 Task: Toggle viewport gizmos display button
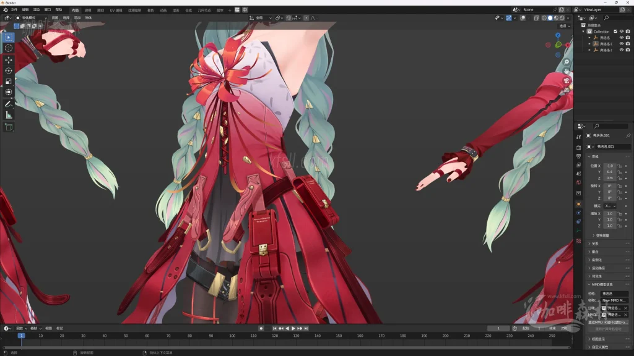pyautogui.click(x=509, y=18)
